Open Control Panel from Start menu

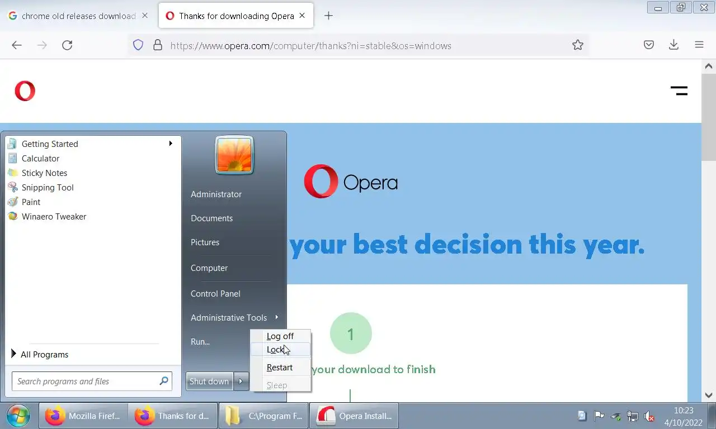pos(215,293)
